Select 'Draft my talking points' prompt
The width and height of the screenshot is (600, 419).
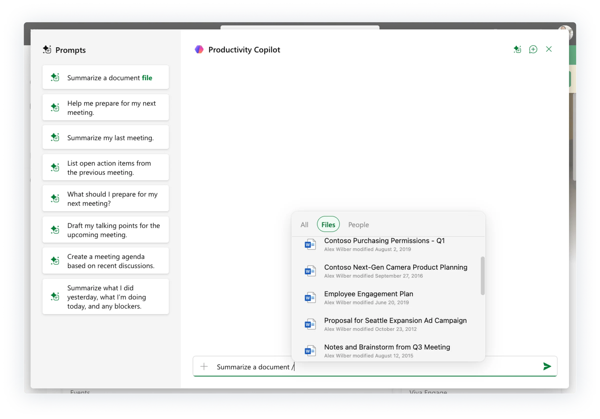105,230
